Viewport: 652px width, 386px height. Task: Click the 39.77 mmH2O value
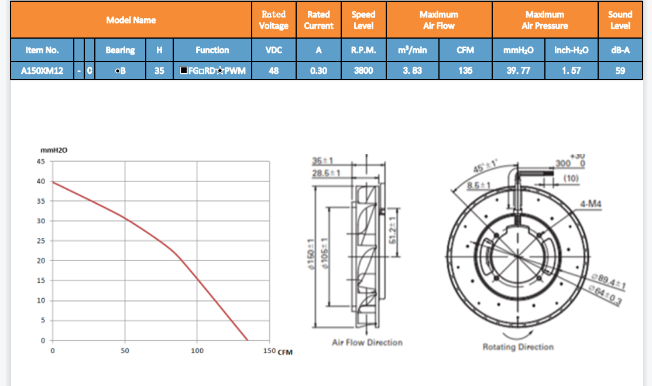coord(518,71)
